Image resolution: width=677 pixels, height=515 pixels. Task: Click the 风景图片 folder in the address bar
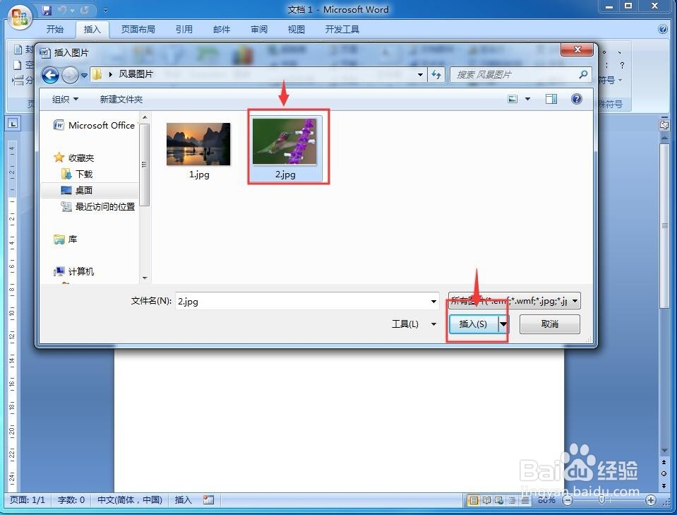click(x=136, y=74)
